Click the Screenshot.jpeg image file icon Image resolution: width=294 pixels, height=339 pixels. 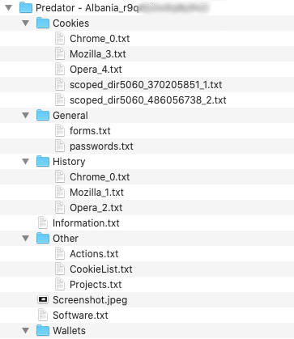[x=43, y=299]
